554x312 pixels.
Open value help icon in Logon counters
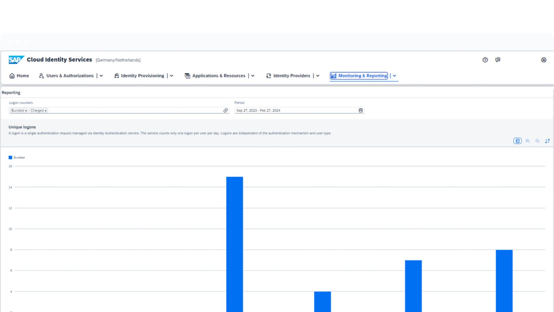(x=225, y=110)
